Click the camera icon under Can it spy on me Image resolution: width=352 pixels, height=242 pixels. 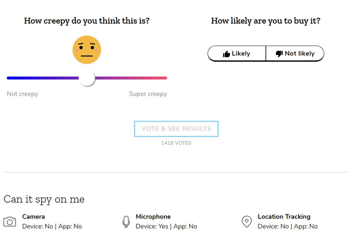[10, 222]
